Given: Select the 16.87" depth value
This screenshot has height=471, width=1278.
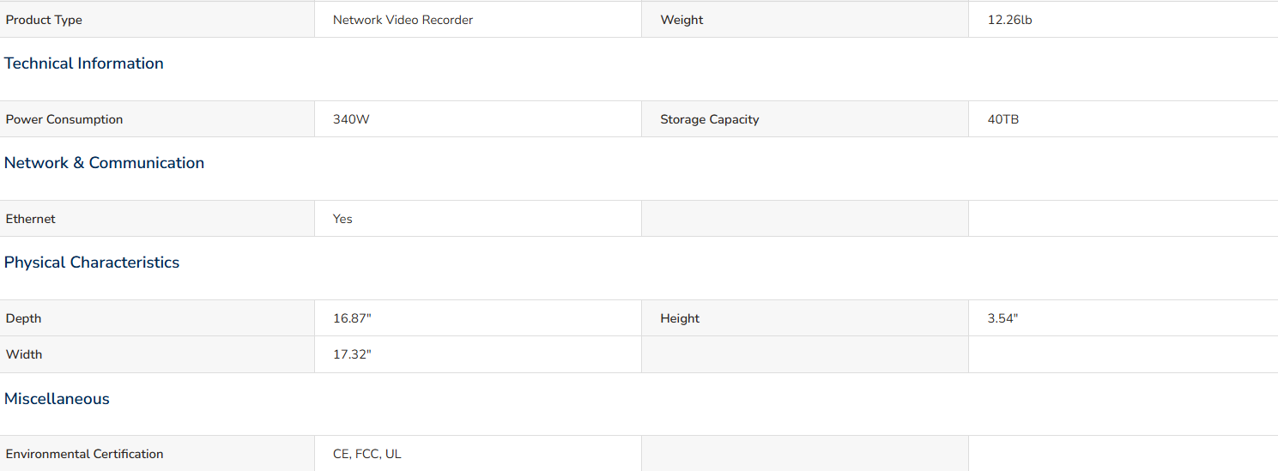Looking at the screenshot, I should coord(352,318).
